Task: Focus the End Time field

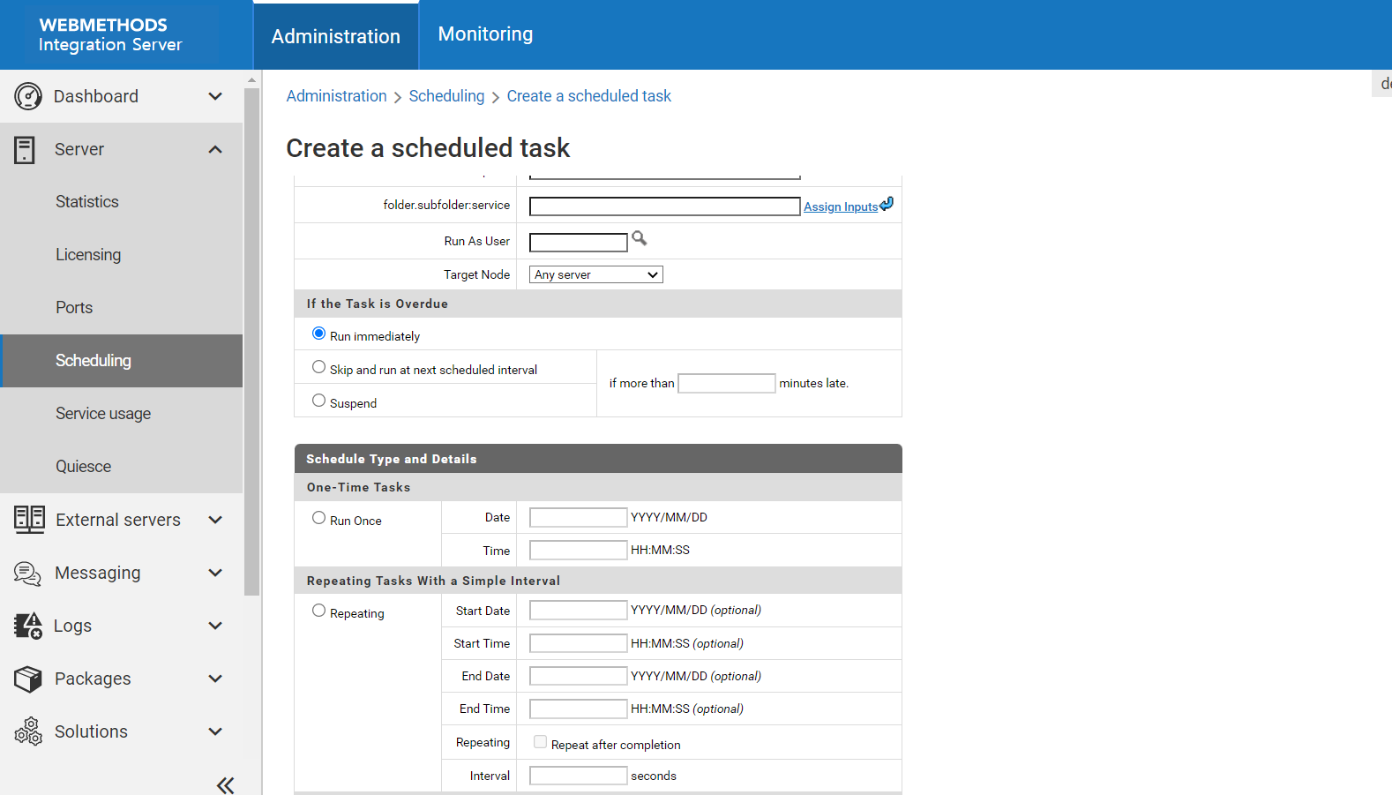Action: [579, 709]
